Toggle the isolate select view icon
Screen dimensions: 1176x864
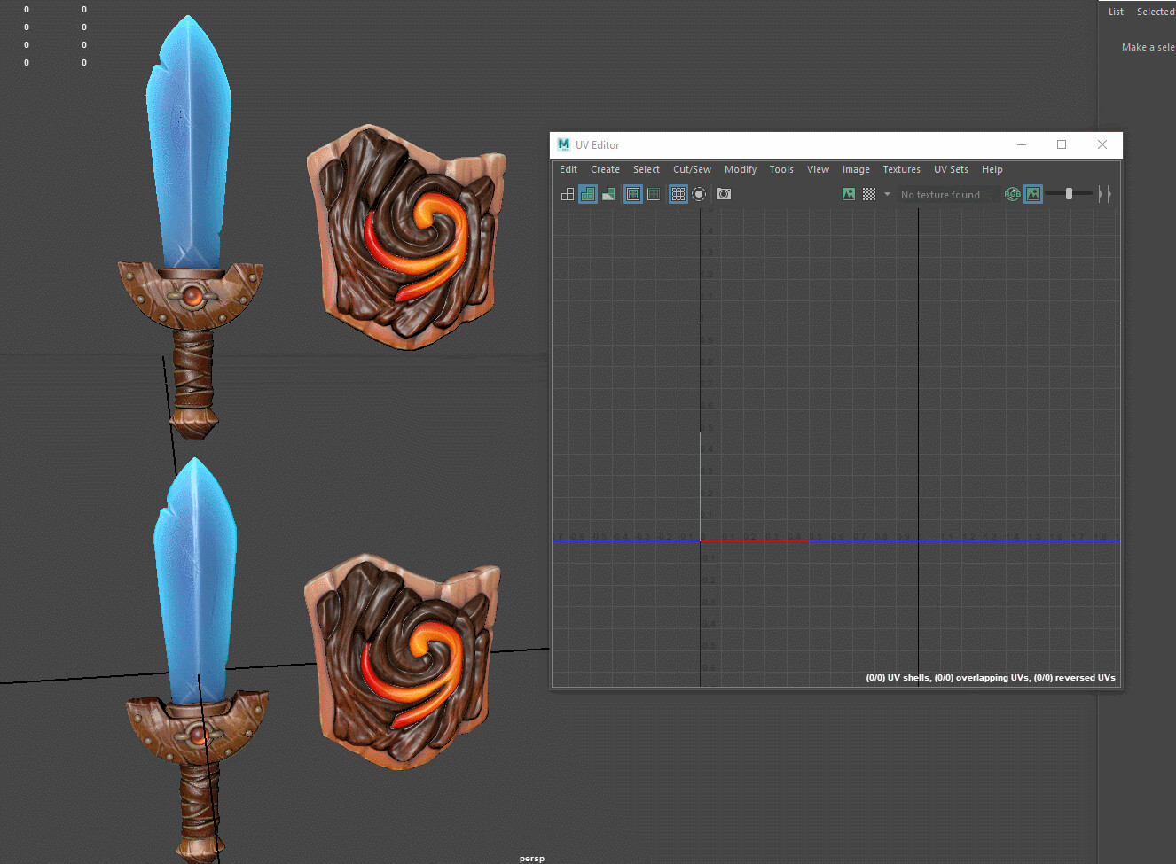tap(699, 194)
